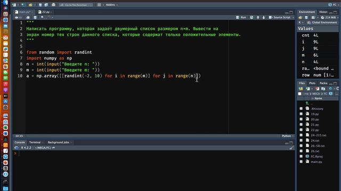Open the Addins dropdown

tap(112, 5)
